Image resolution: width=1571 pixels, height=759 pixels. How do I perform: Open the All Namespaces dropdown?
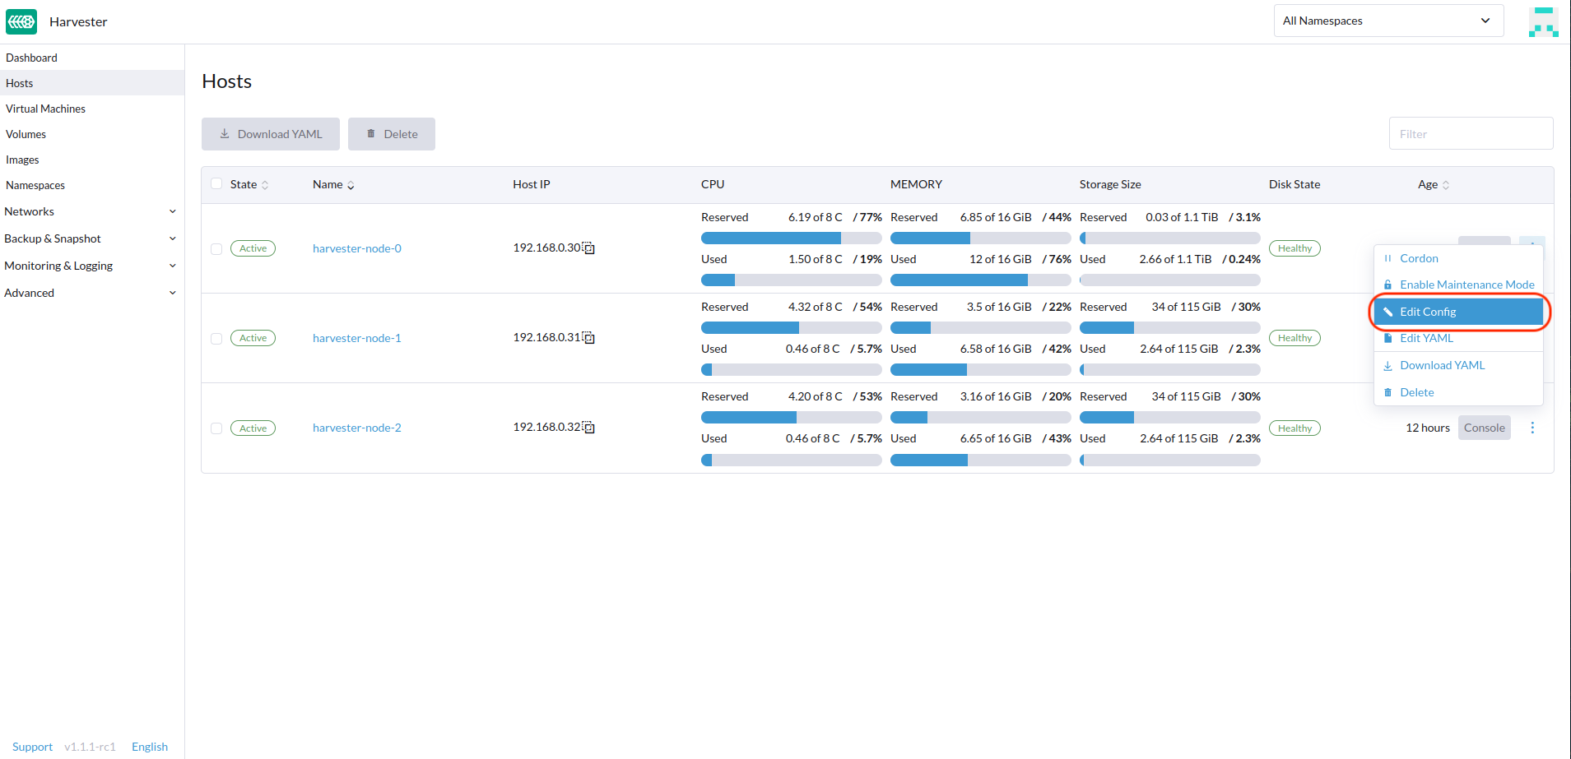[x=1388, y=20]
